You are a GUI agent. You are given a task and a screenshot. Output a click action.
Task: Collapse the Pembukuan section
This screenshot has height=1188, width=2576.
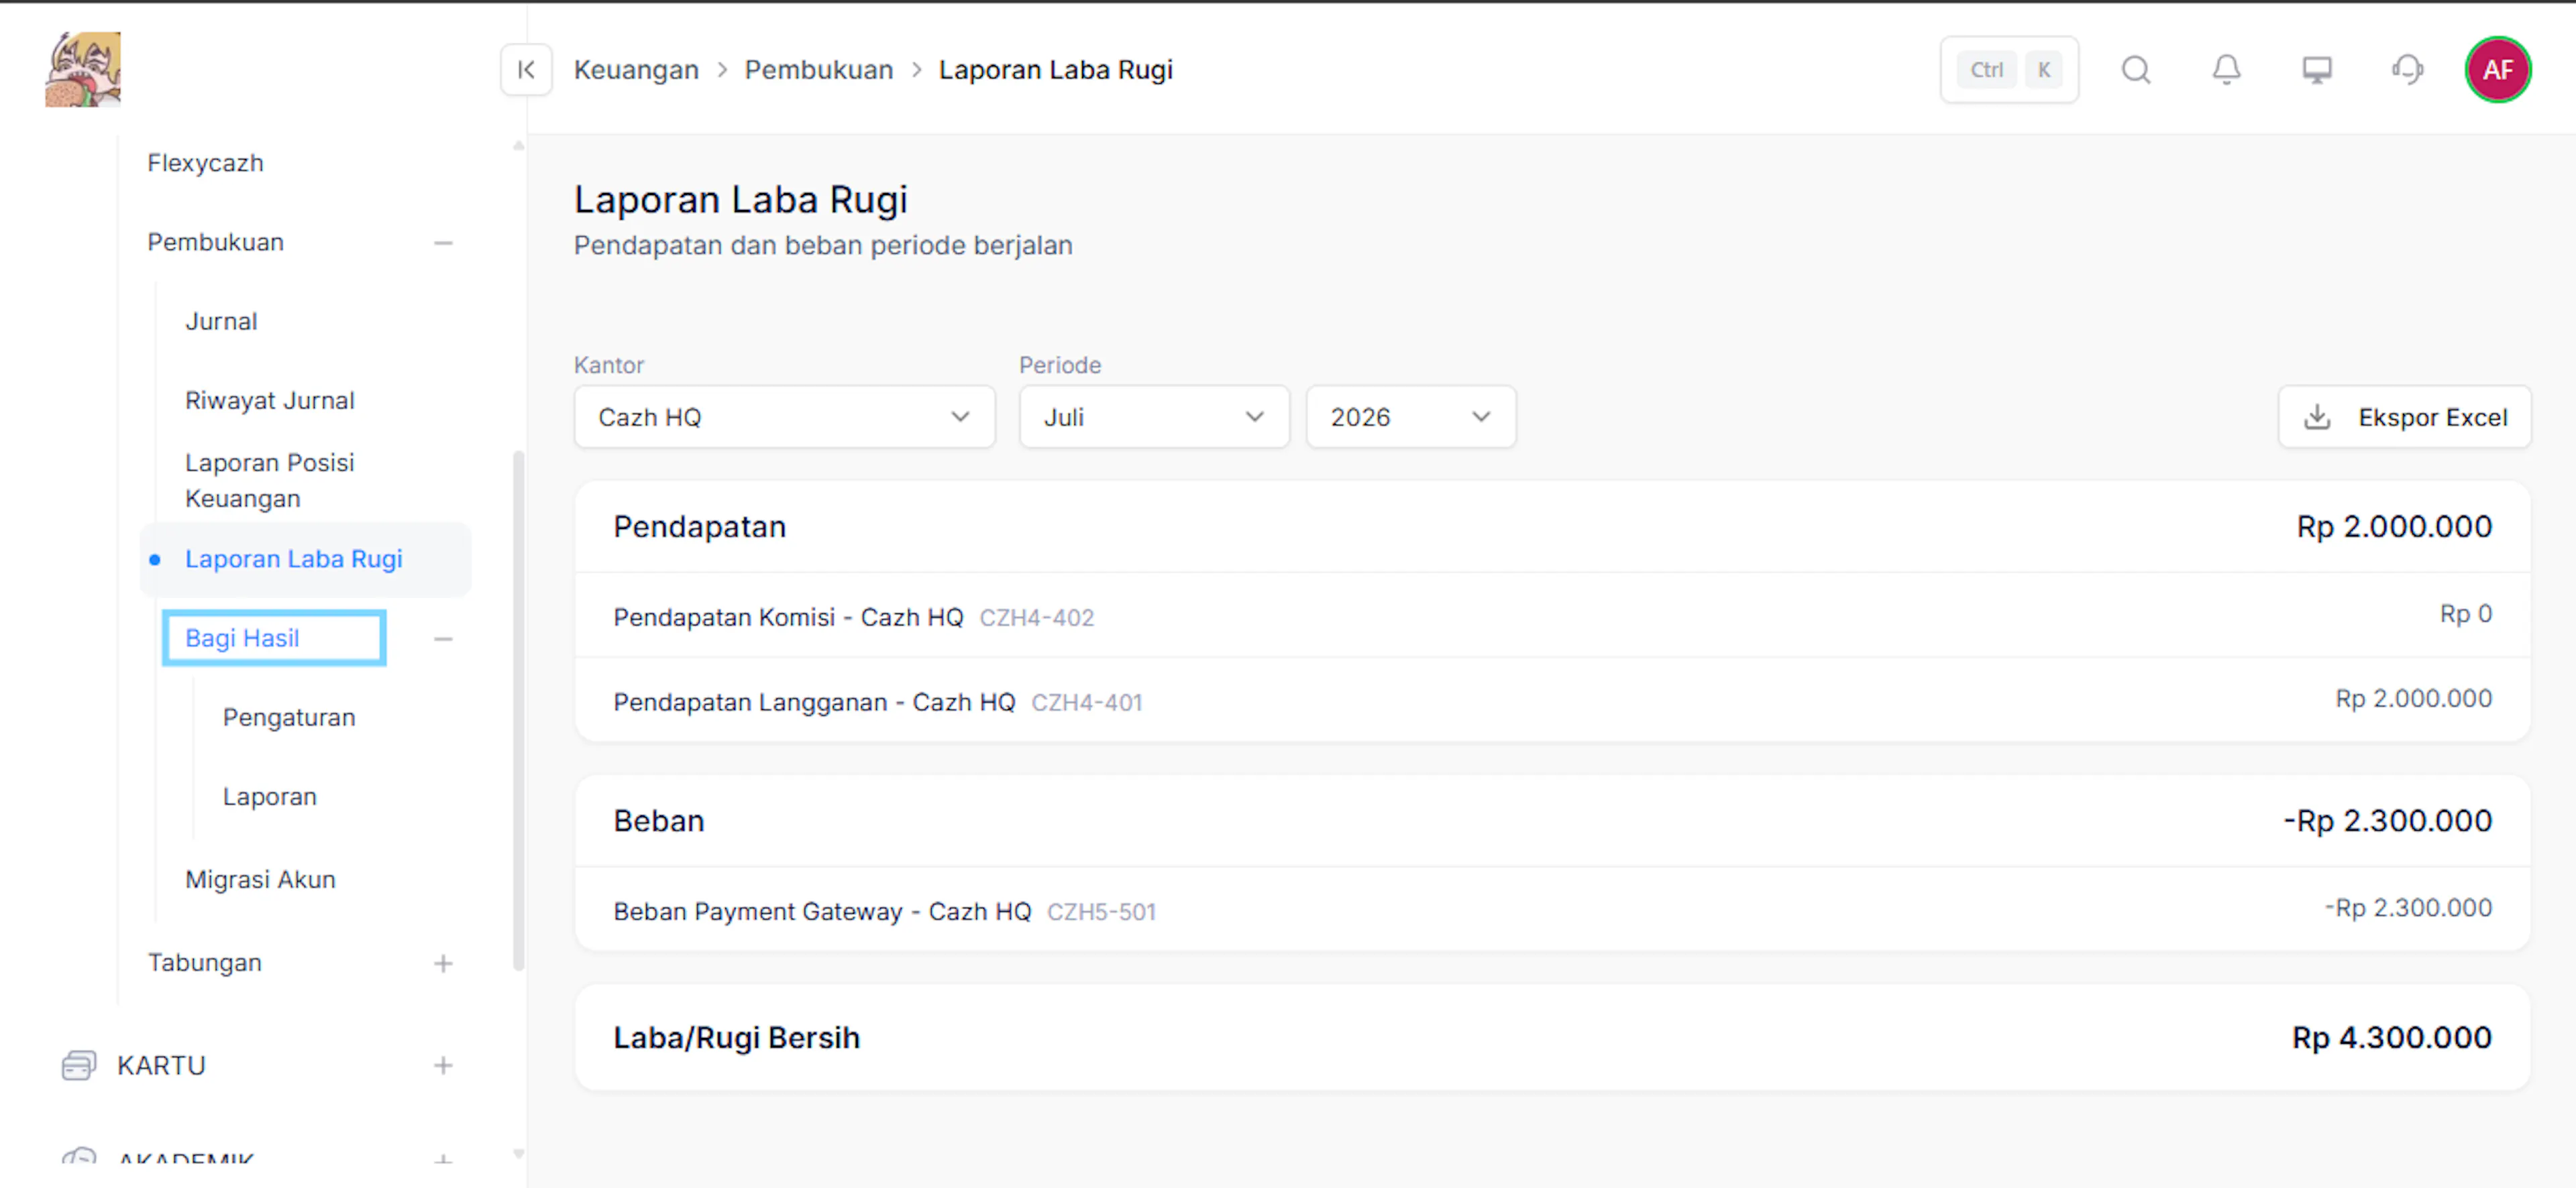pos(443,243)
